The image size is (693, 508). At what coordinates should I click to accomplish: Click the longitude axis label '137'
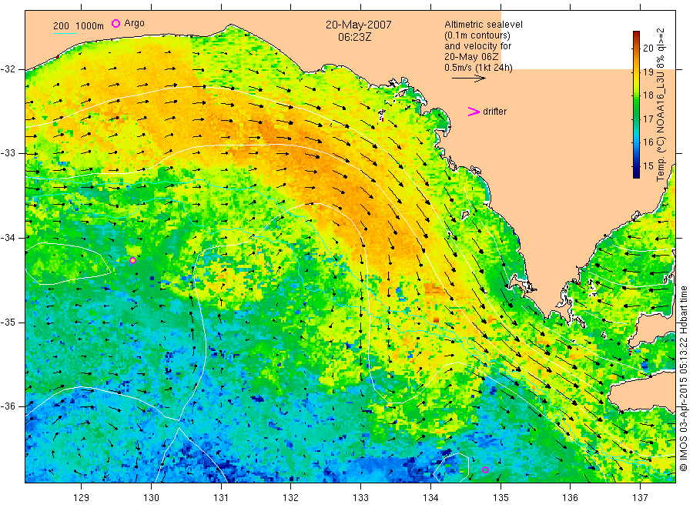(x=640, y=498)
